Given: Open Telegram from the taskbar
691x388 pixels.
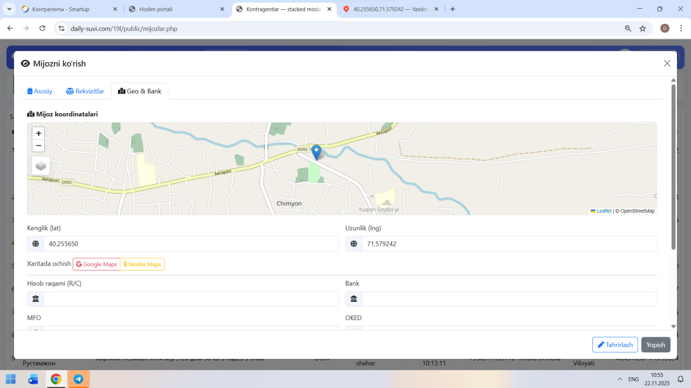Looking at the screenshot, I should coord(78,379).
